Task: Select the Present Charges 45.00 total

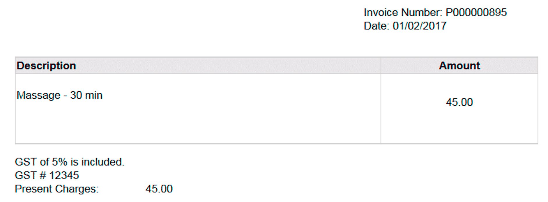Action: point(159,189)
